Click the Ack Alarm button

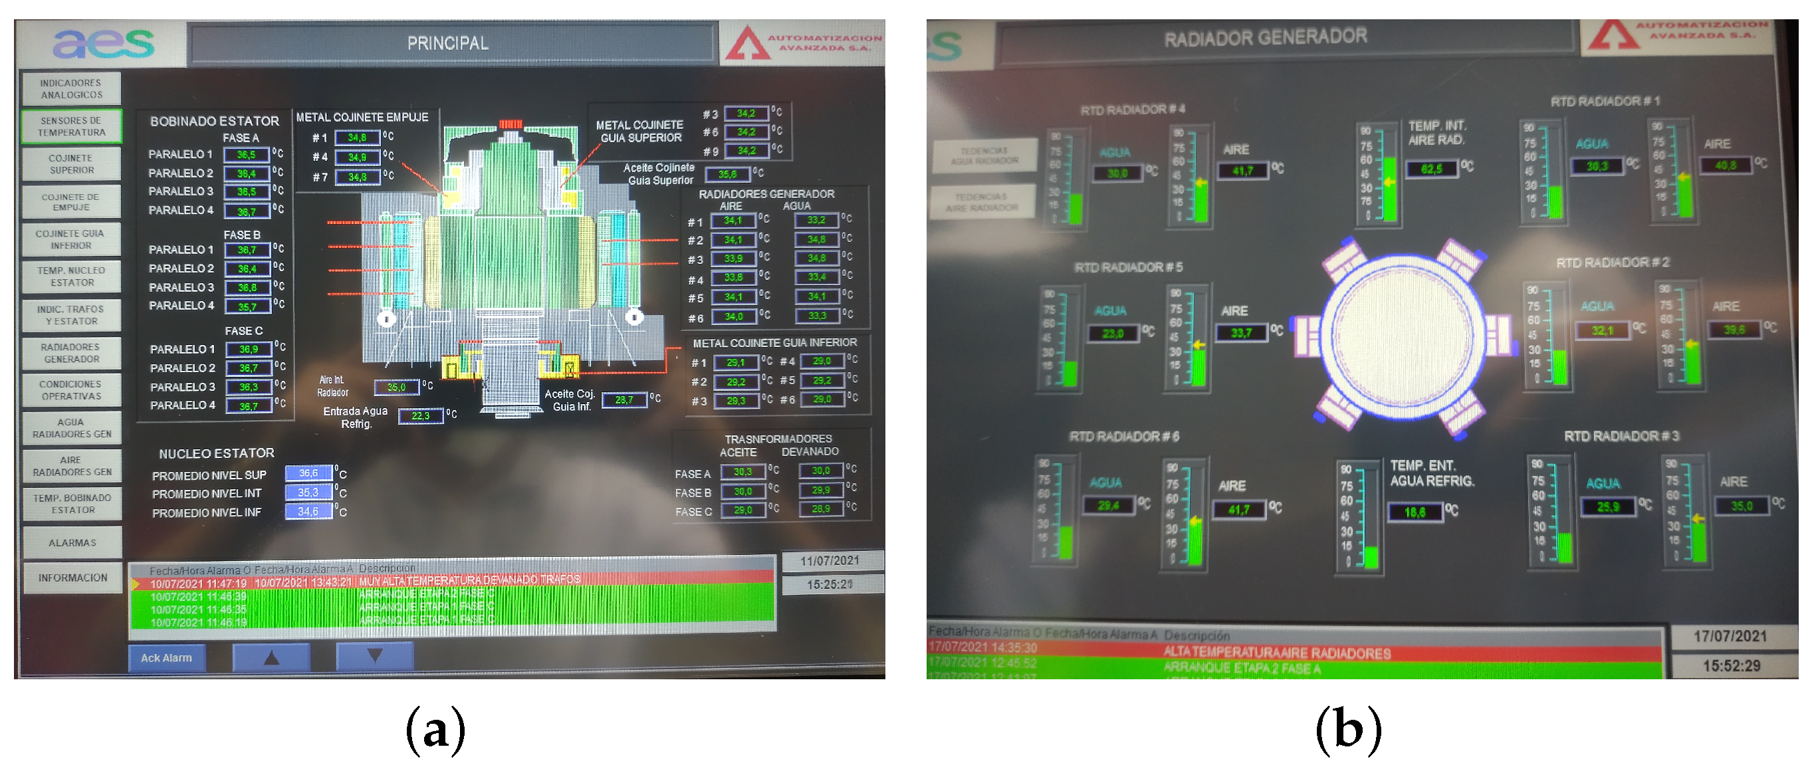click(x=166, y=657)
